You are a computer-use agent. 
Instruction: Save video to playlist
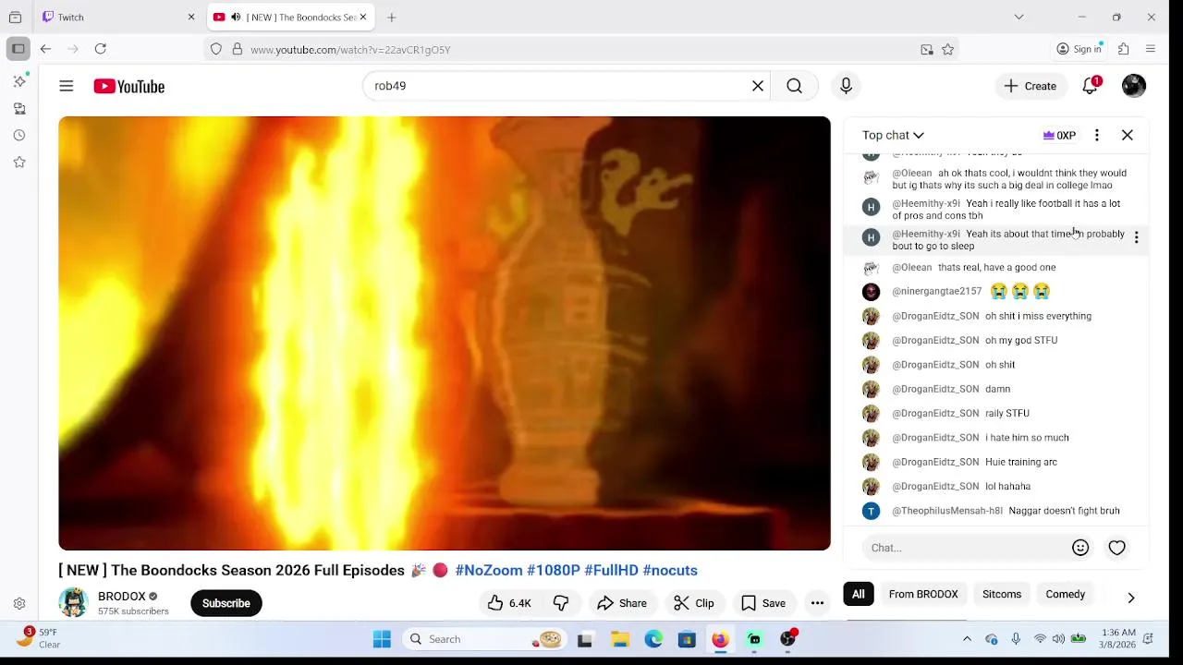(763, 603)
